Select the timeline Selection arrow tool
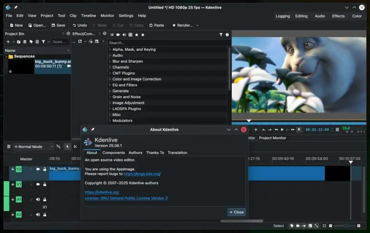Screen dimensions: 370x233 [x=67, y=147]
